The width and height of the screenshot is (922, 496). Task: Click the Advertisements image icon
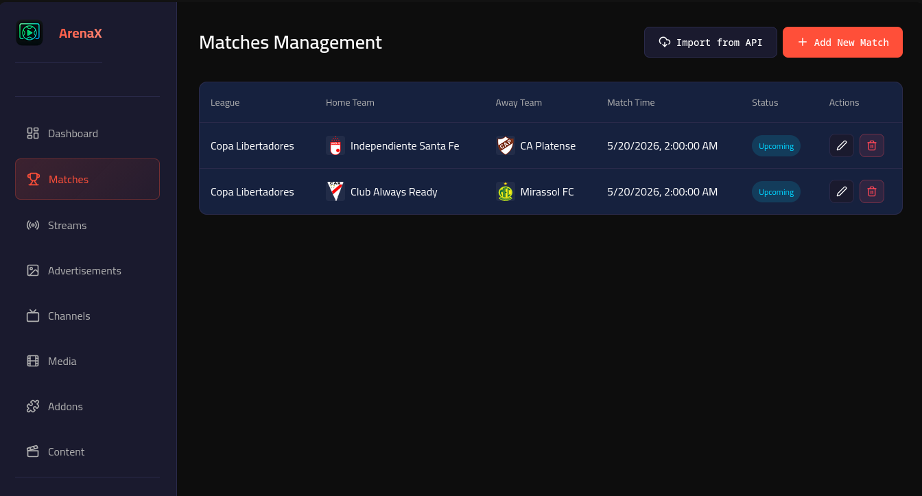point(33,270)
